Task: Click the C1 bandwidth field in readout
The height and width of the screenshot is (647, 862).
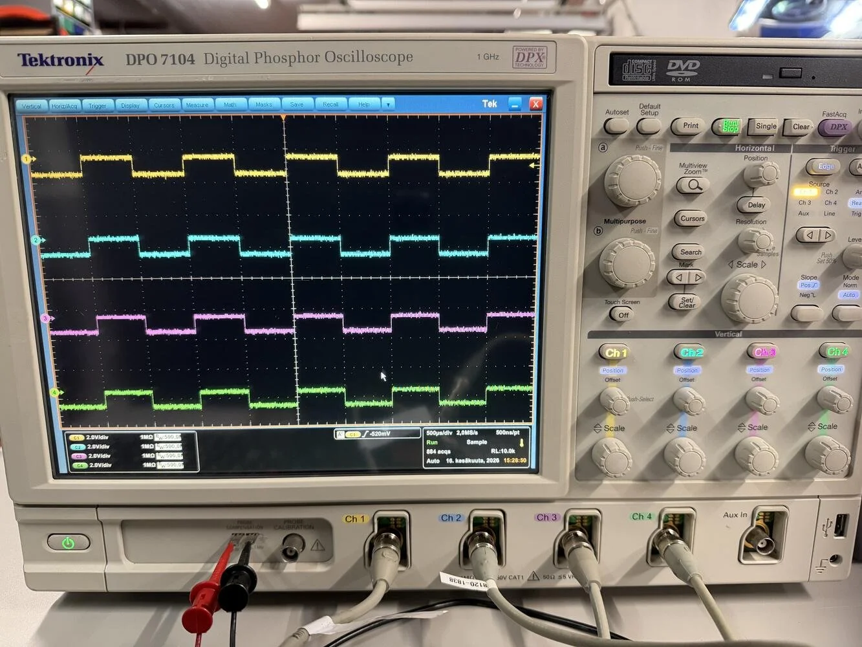Action: click(167, 437)
